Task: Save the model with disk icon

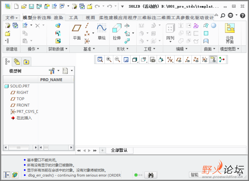Action: (x=31, y=6)
